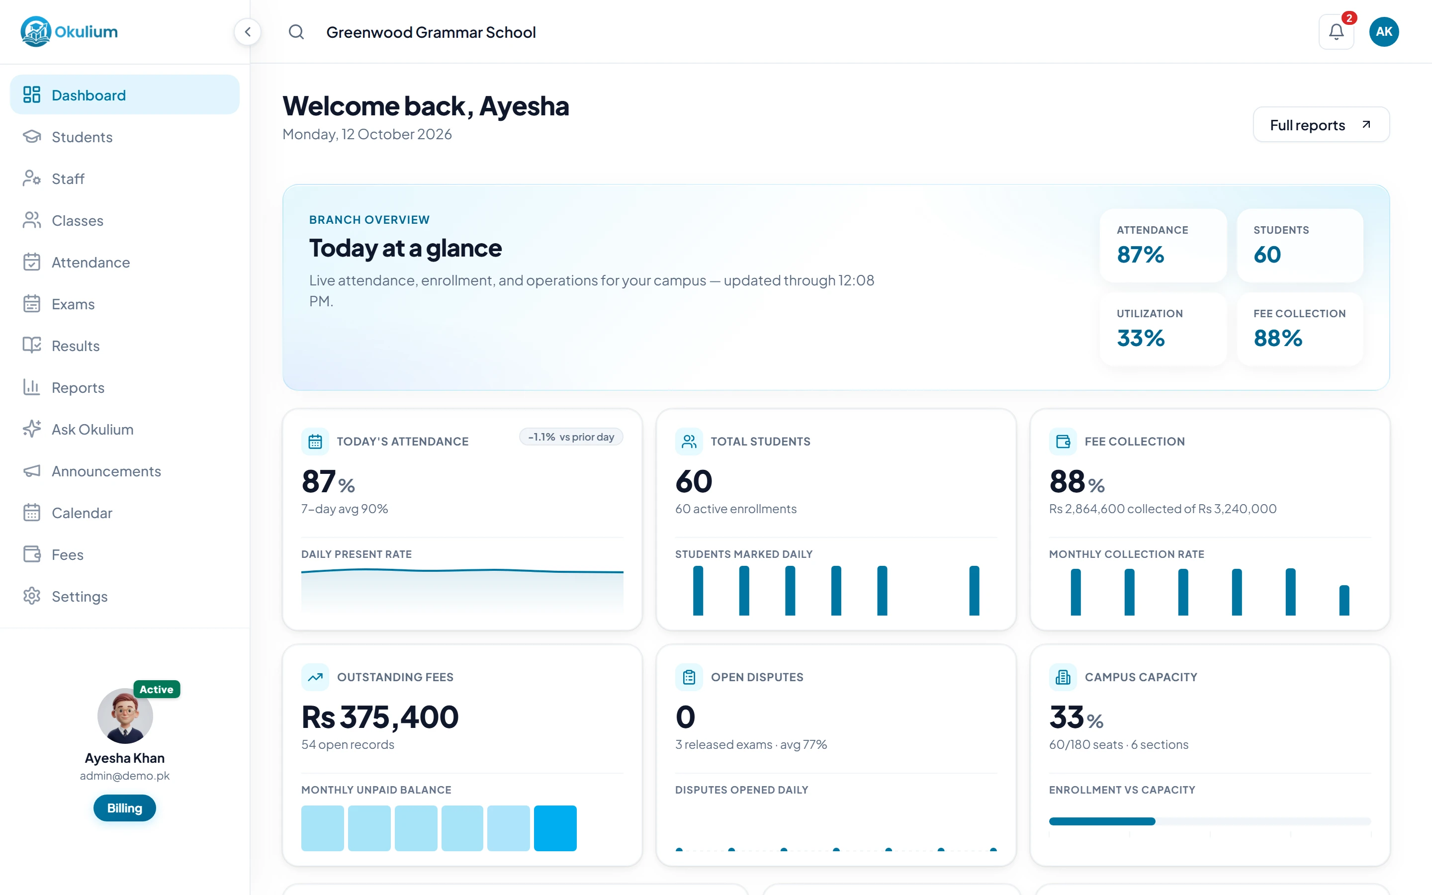The height and width of the screenshot is (895, 1432).
Task: Click the -1.1% vs prior day badge
Action: 571,437
